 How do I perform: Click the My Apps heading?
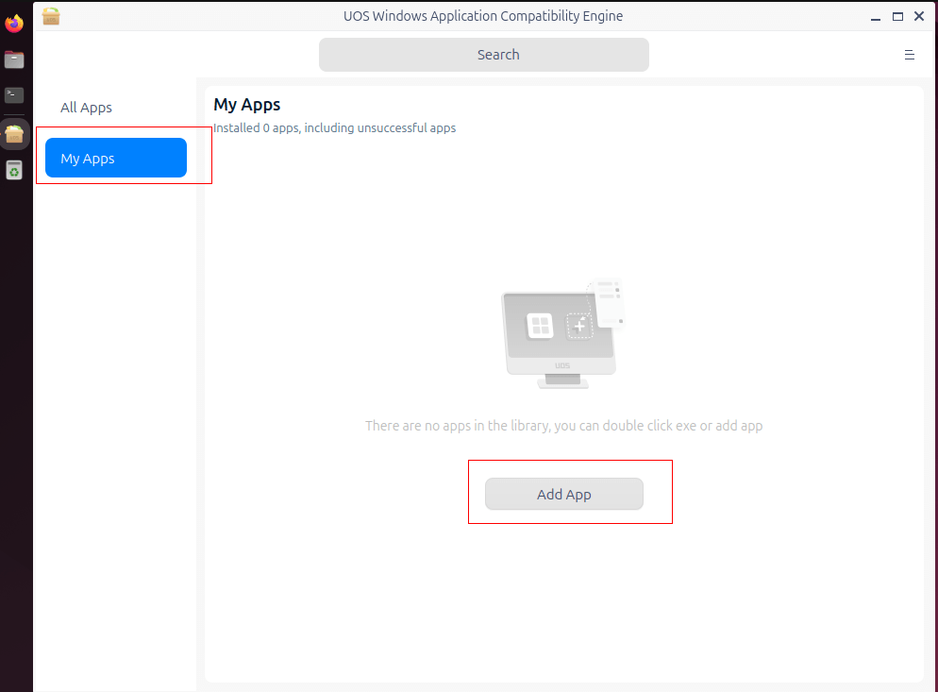point(247,105)
